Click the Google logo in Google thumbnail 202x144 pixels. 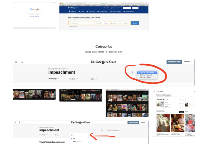point(35,9)
